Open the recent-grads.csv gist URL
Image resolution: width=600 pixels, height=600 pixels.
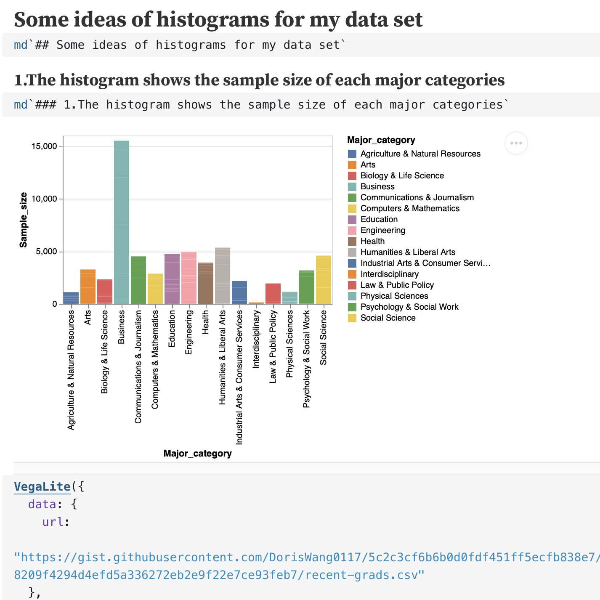point(306,566)
